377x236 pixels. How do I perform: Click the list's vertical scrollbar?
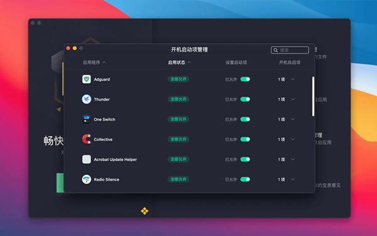click(x=313, y=96)
